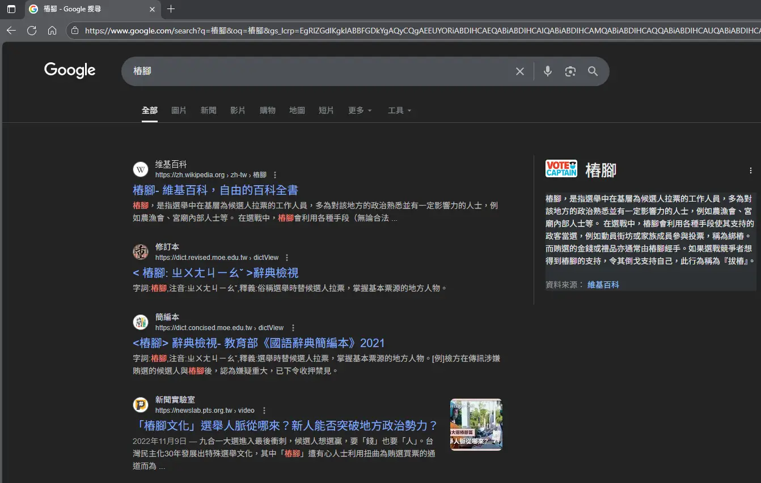The image size is (761, 483).
Task: Open the 新聞實驗室 video thumbnail
Action: (x=476, y=425)
